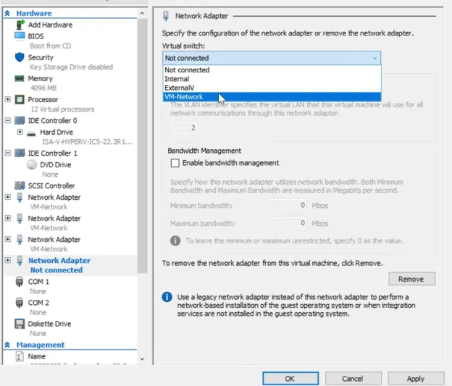
Task: Choose Not connected from the switch list
Action: pos(272,70)
